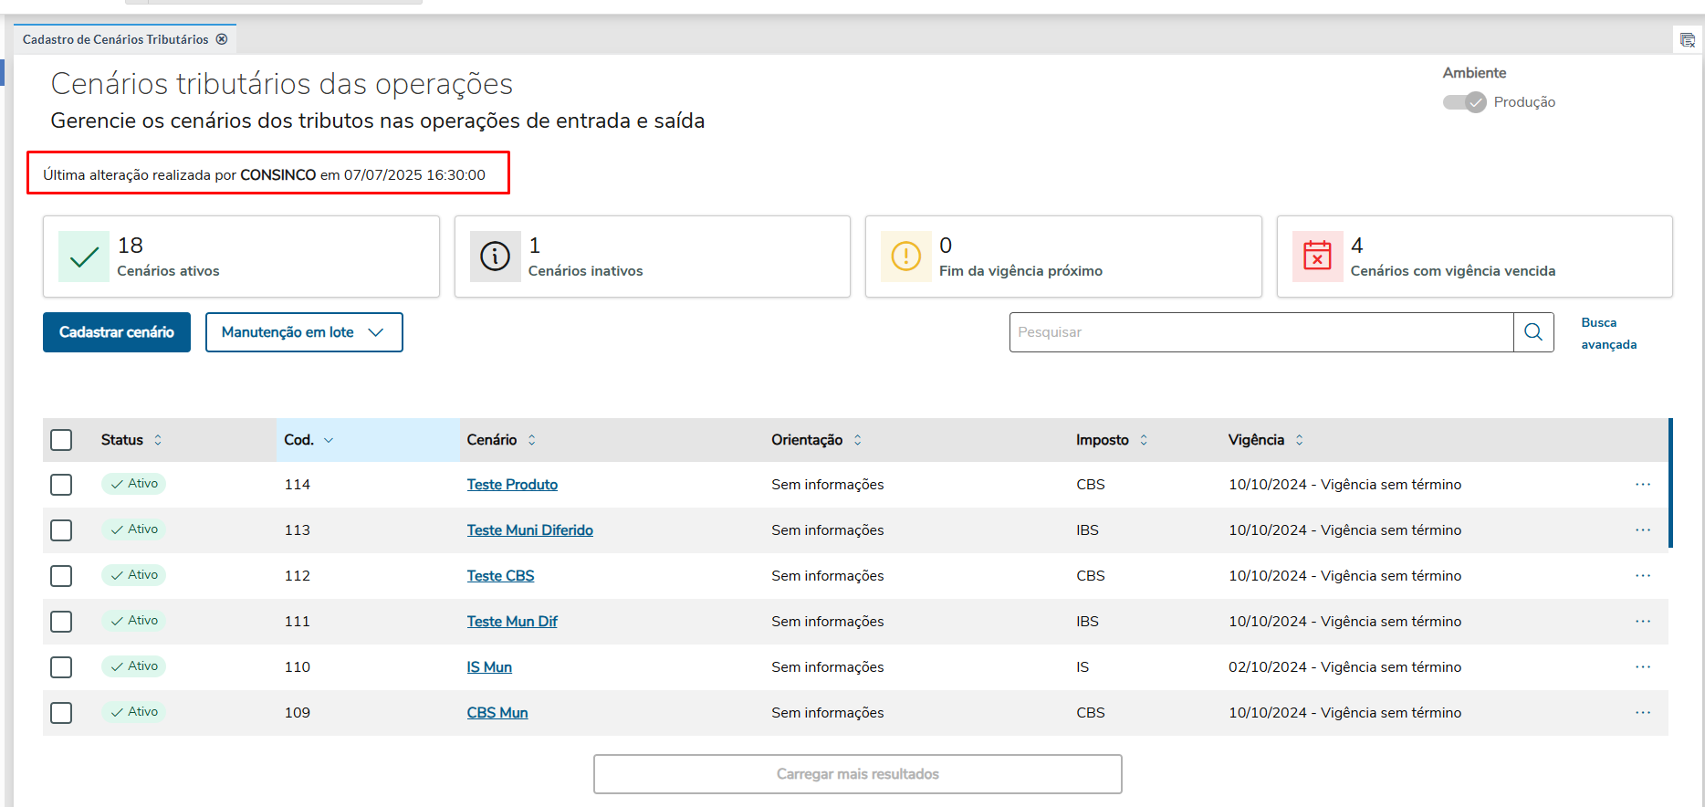Tick the checkbox for CBS Mun row

click(x=61, y=713)
